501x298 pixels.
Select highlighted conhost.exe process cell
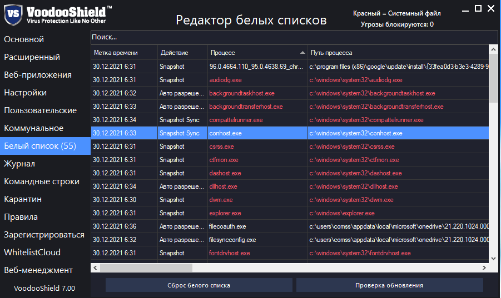257,133
